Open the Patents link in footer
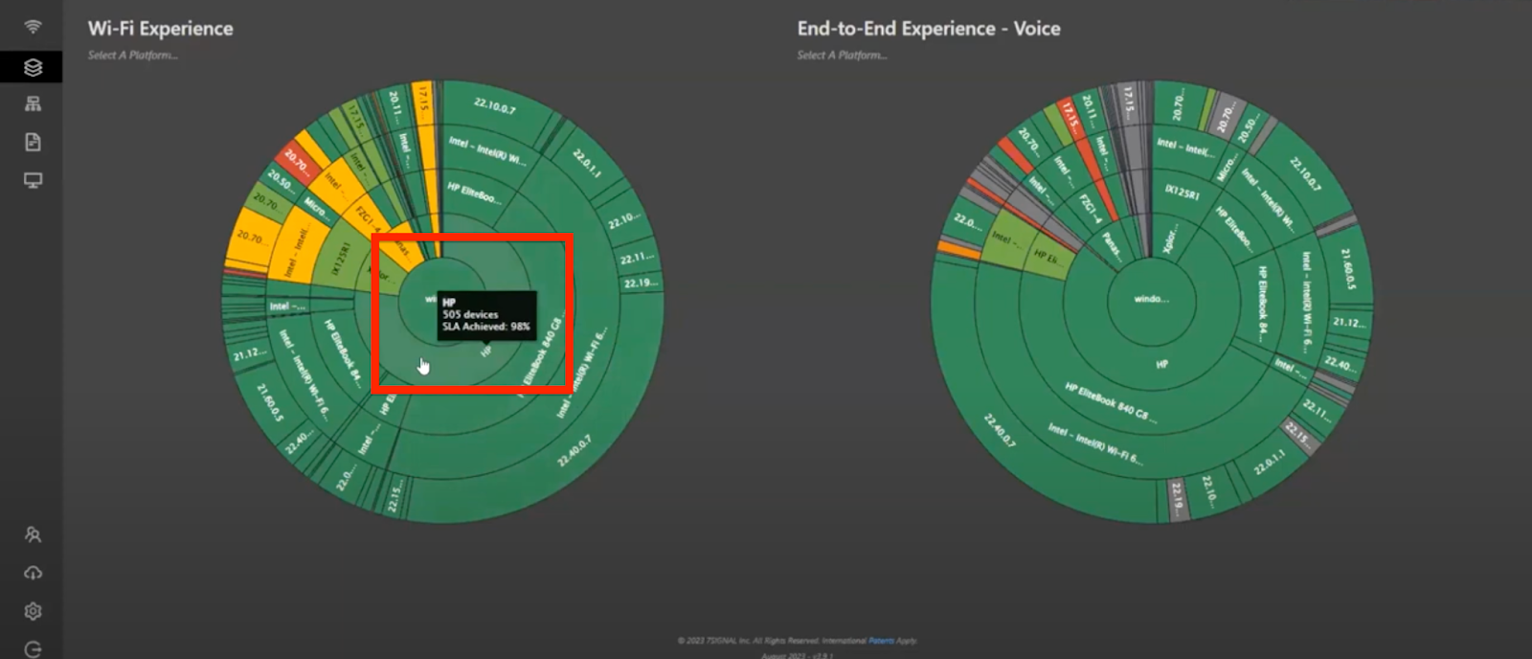Image resolution: width=1532 pixels, height=659 pixels. [880, 641]
